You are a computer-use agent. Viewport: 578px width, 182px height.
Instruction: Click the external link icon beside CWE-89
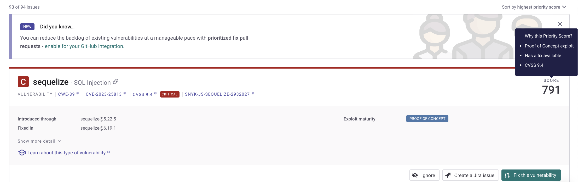(x=77, y=93)
